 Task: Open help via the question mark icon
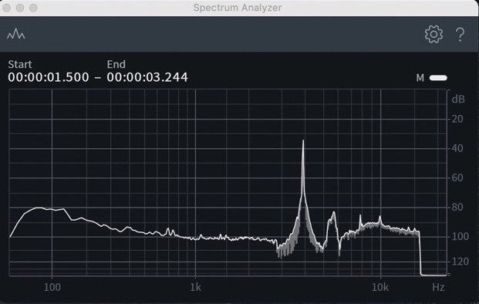[460, 35]
